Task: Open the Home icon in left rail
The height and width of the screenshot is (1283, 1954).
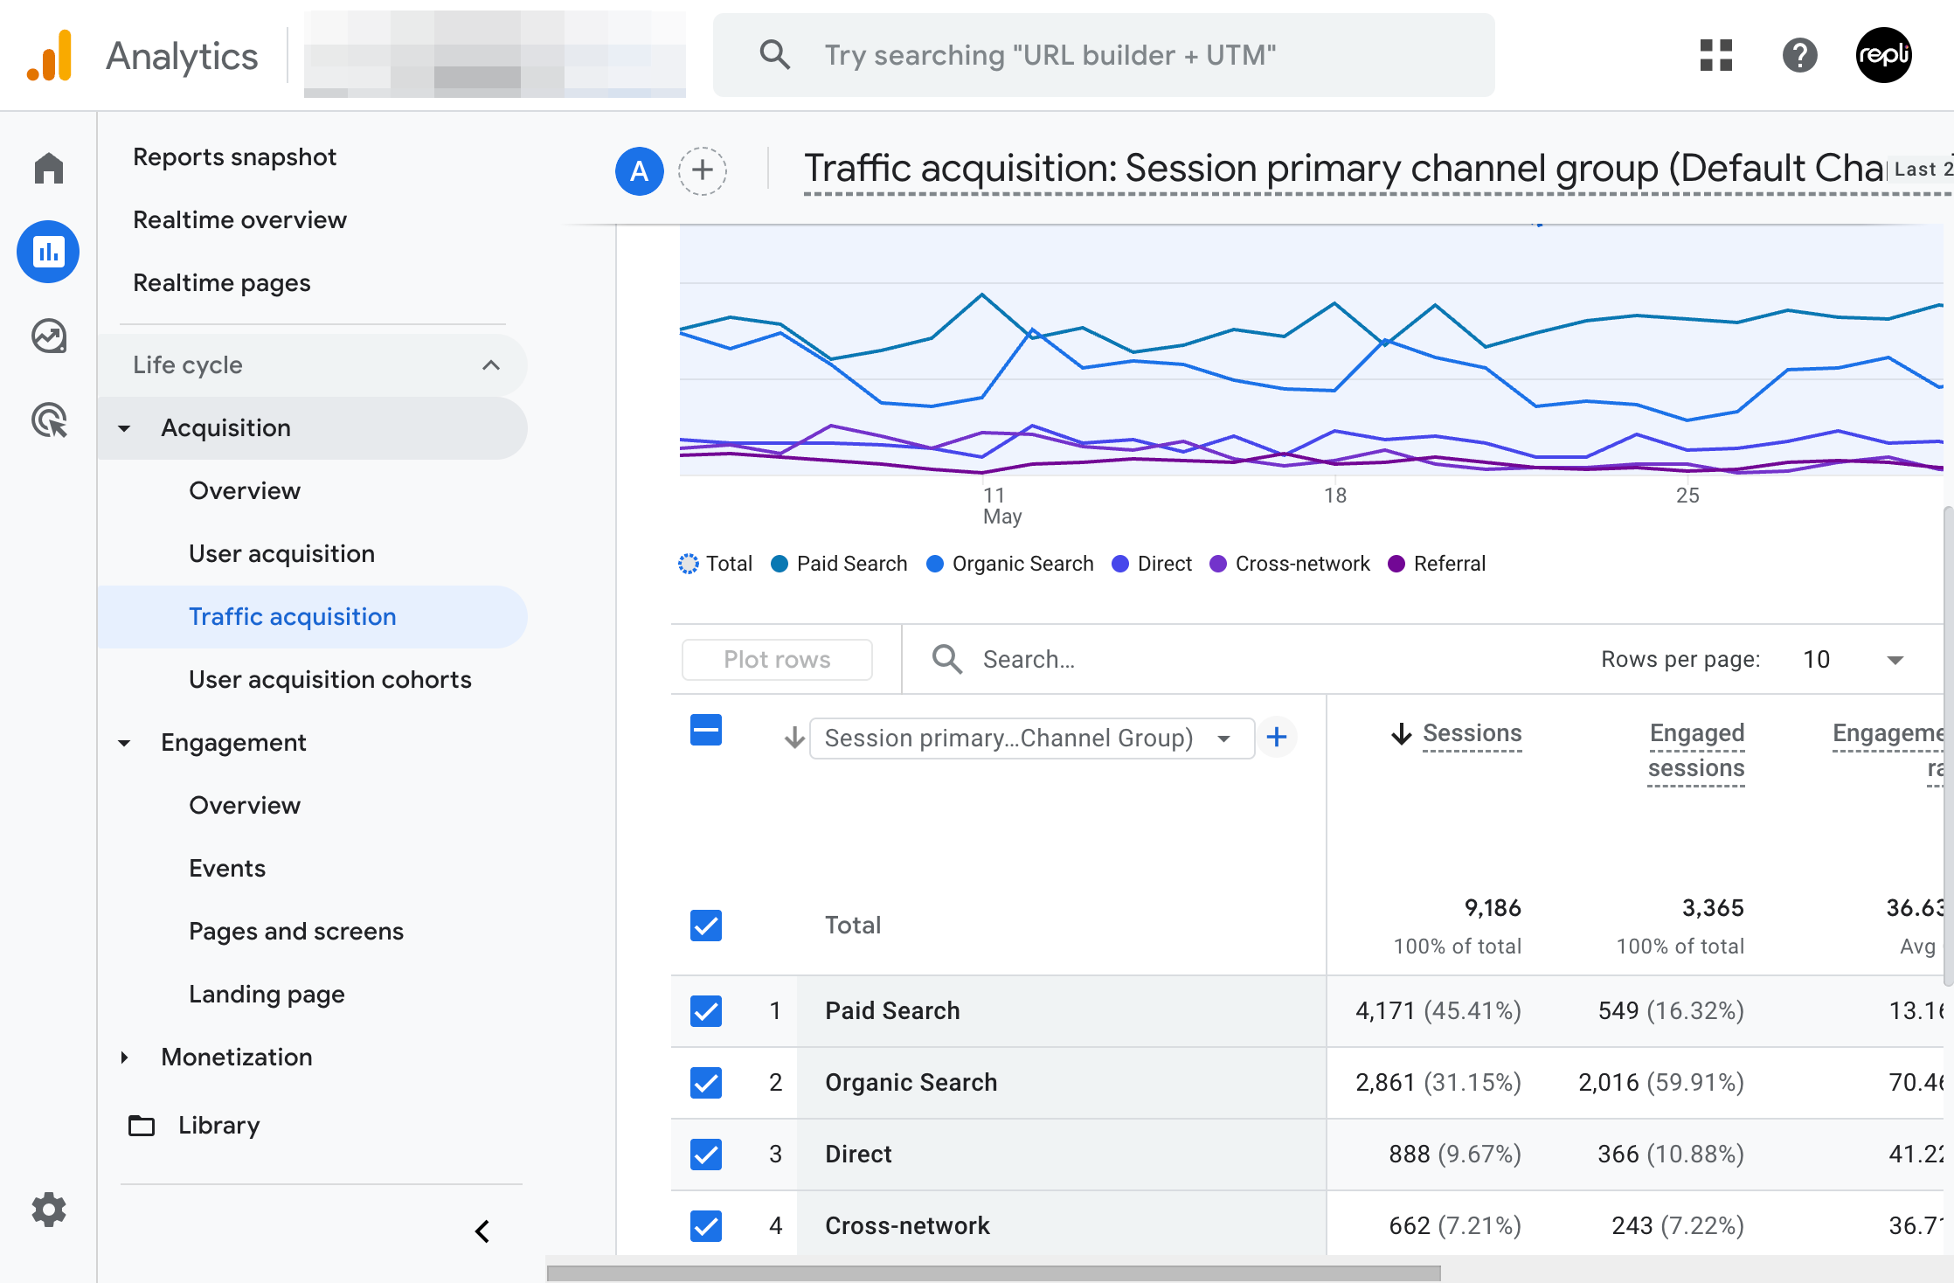Action: (49, 168)
